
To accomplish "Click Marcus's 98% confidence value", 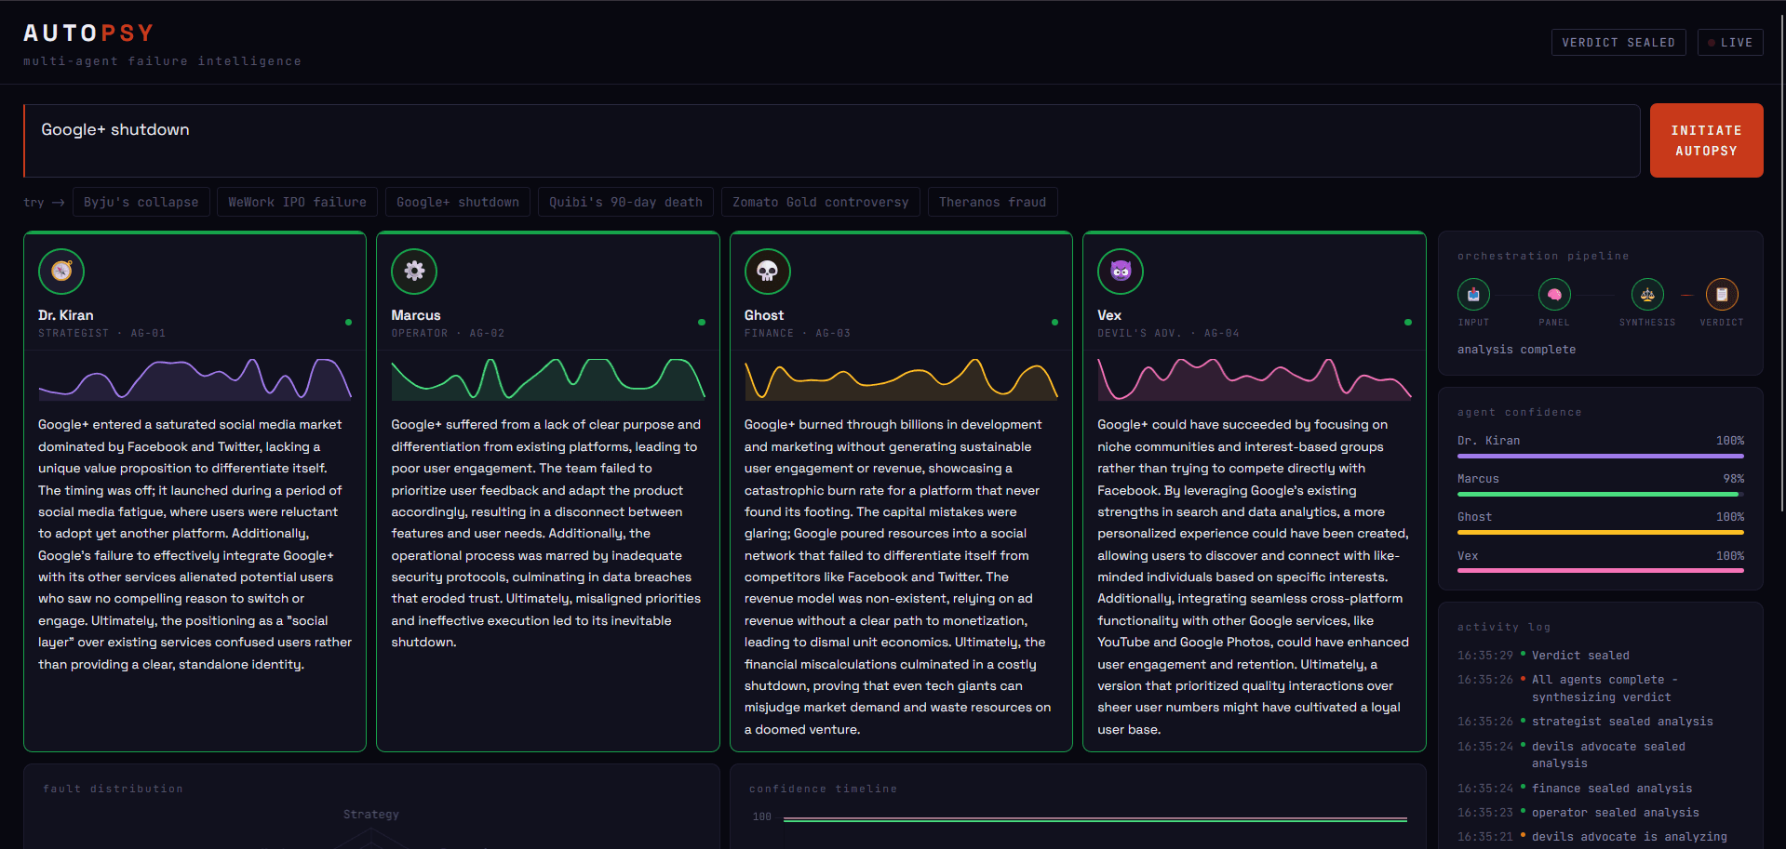I will pos(1734,479).
